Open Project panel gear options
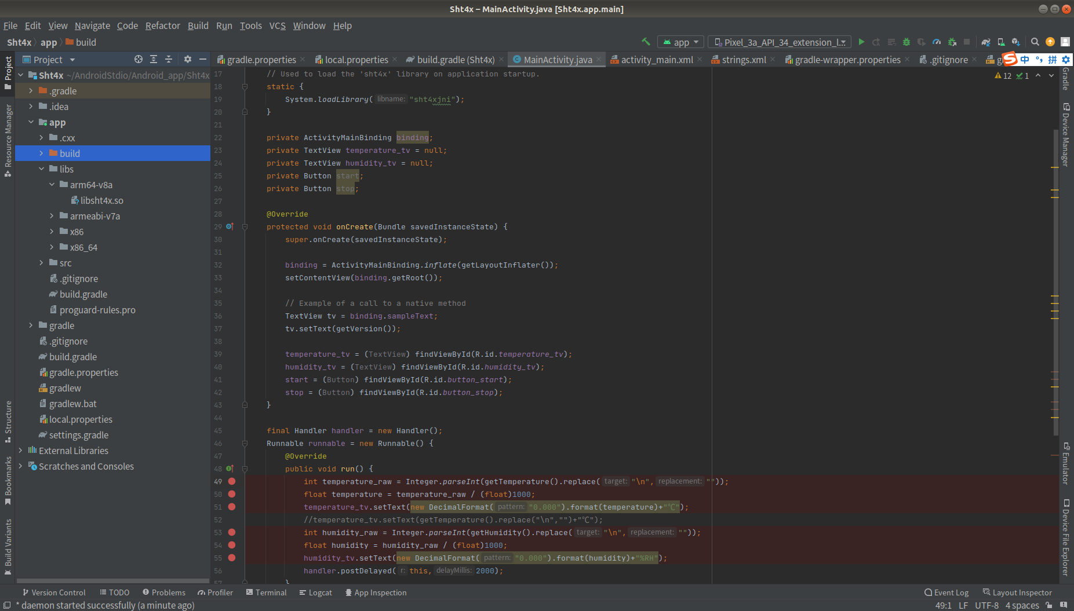The image size is (1074, 611). 187,60
